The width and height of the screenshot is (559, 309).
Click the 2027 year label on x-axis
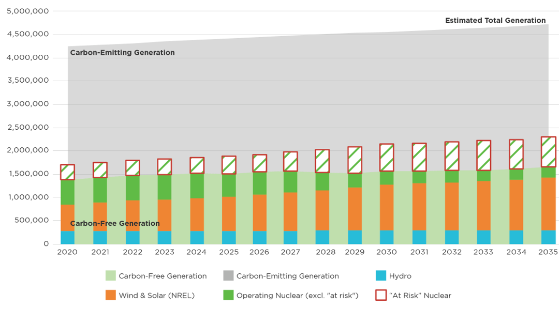click(290, 252)
